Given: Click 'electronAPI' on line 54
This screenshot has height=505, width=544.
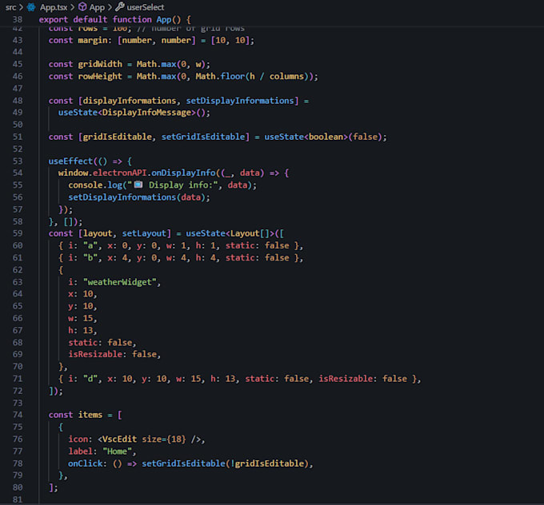Looking at the screenshot, I should pyautogui.click(x=120, y=173).
